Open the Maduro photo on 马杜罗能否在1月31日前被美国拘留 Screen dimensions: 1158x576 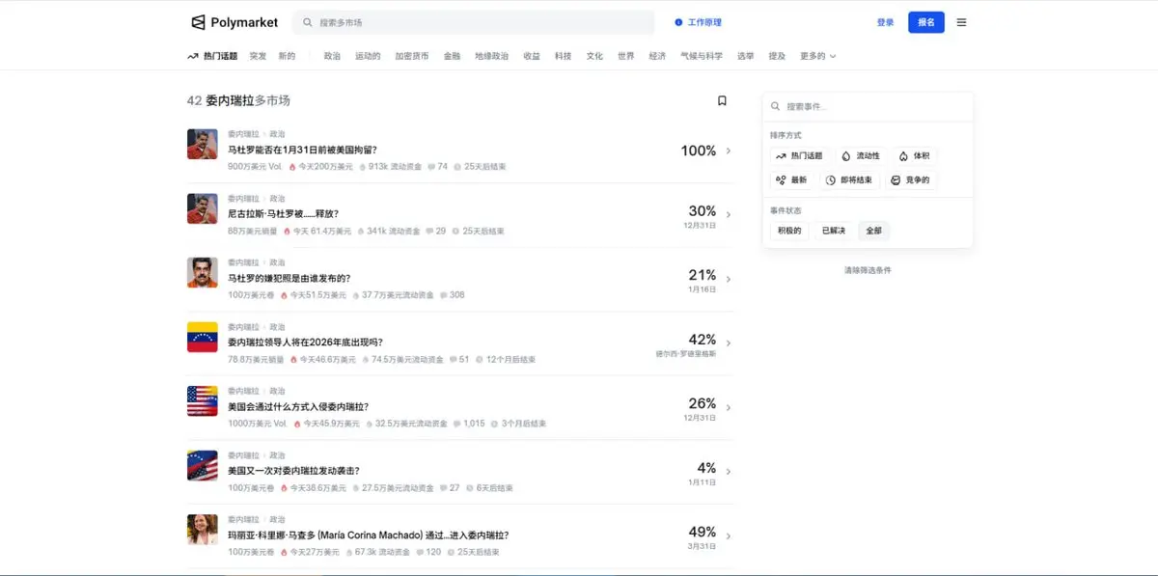click(202, 144)
